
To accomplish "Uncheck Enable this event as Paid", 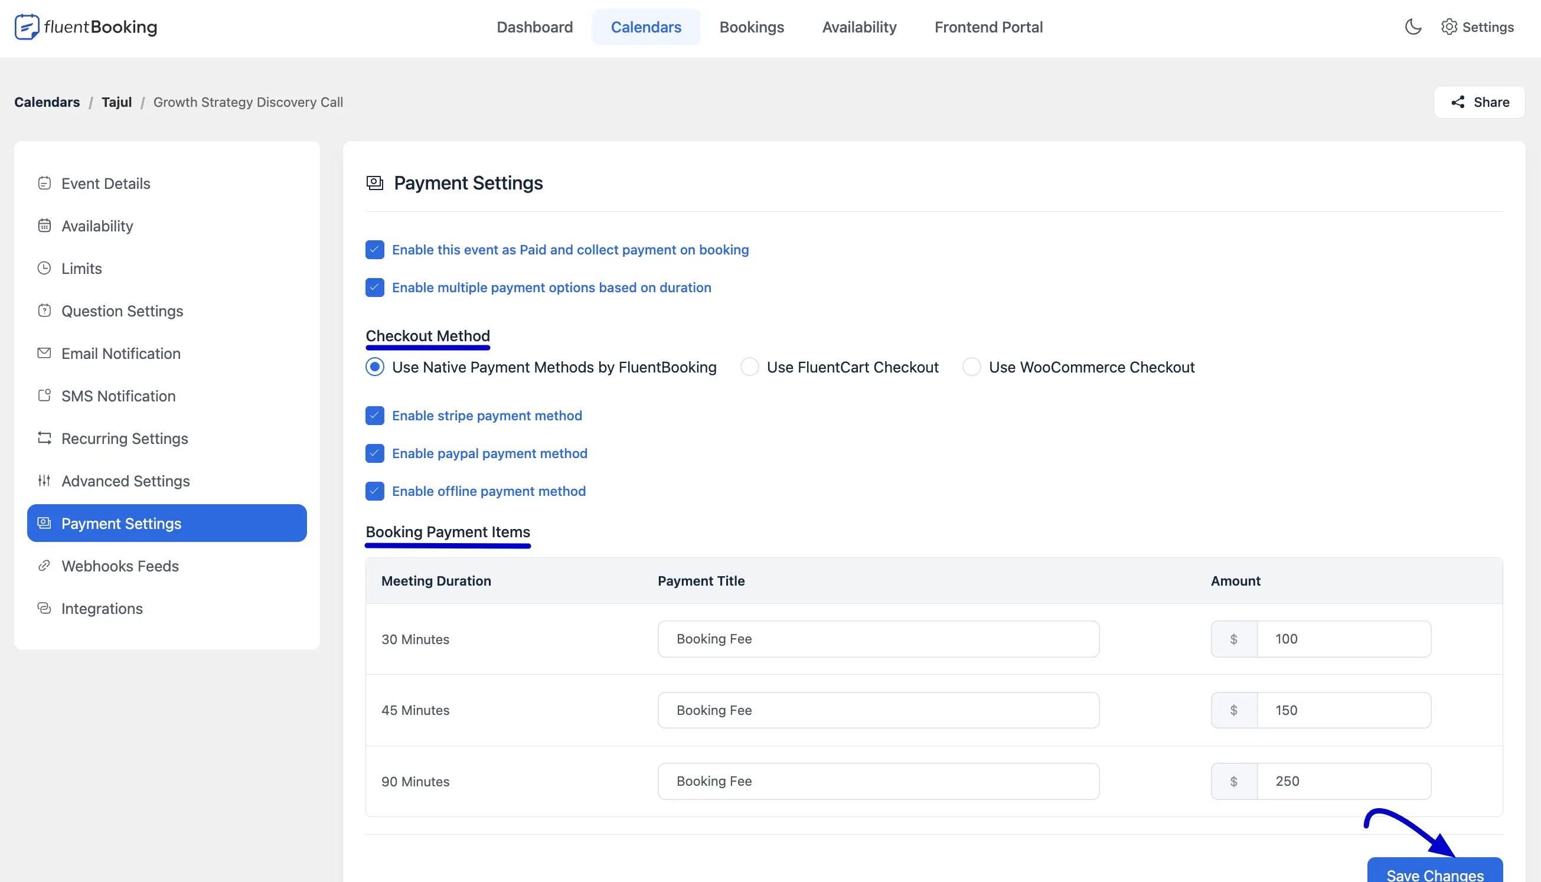I will (375, 250).
